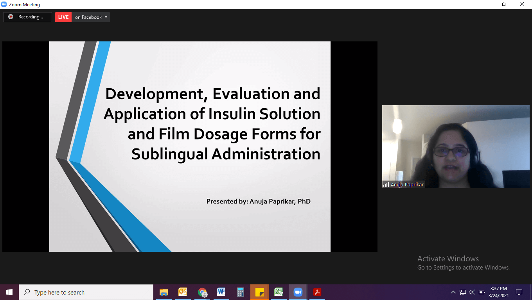
Task: Select Anuja Paprikar's video thumbnail
Action: click(456, 146)
